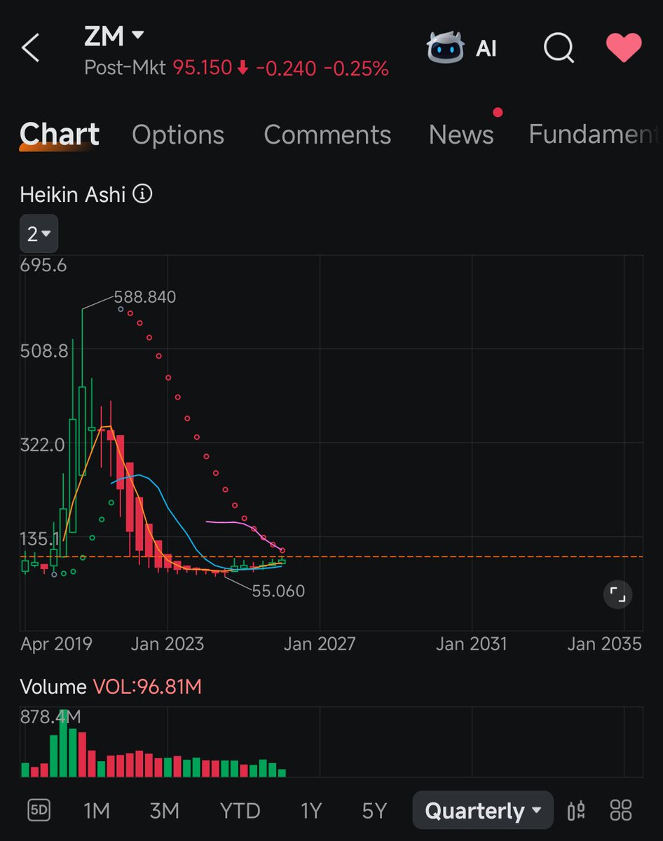The width and height of the screenshot is (663, 841).
Task: Tap the back arrow icon
Action: pyautogui.click(x=30, y=49)
